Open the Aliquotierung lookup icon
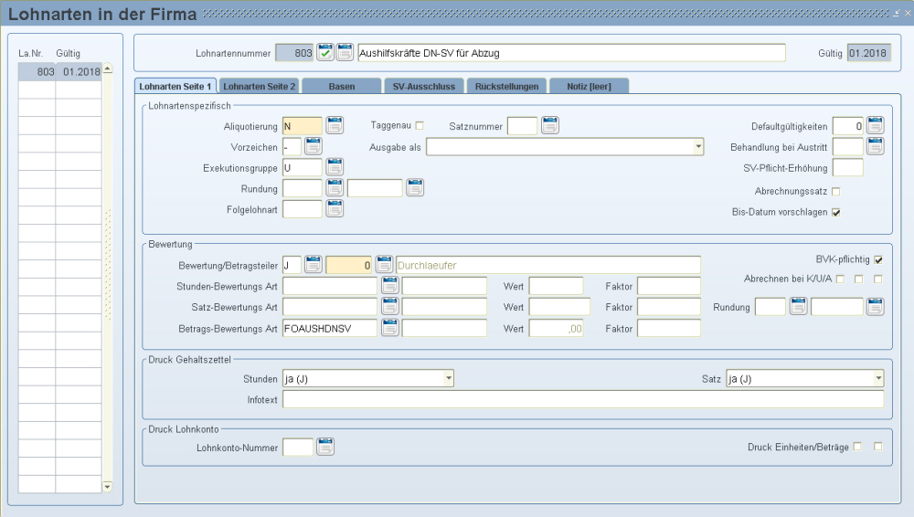Image resolution: width=914 pixels, height=517 pixels. coord(335,125)
